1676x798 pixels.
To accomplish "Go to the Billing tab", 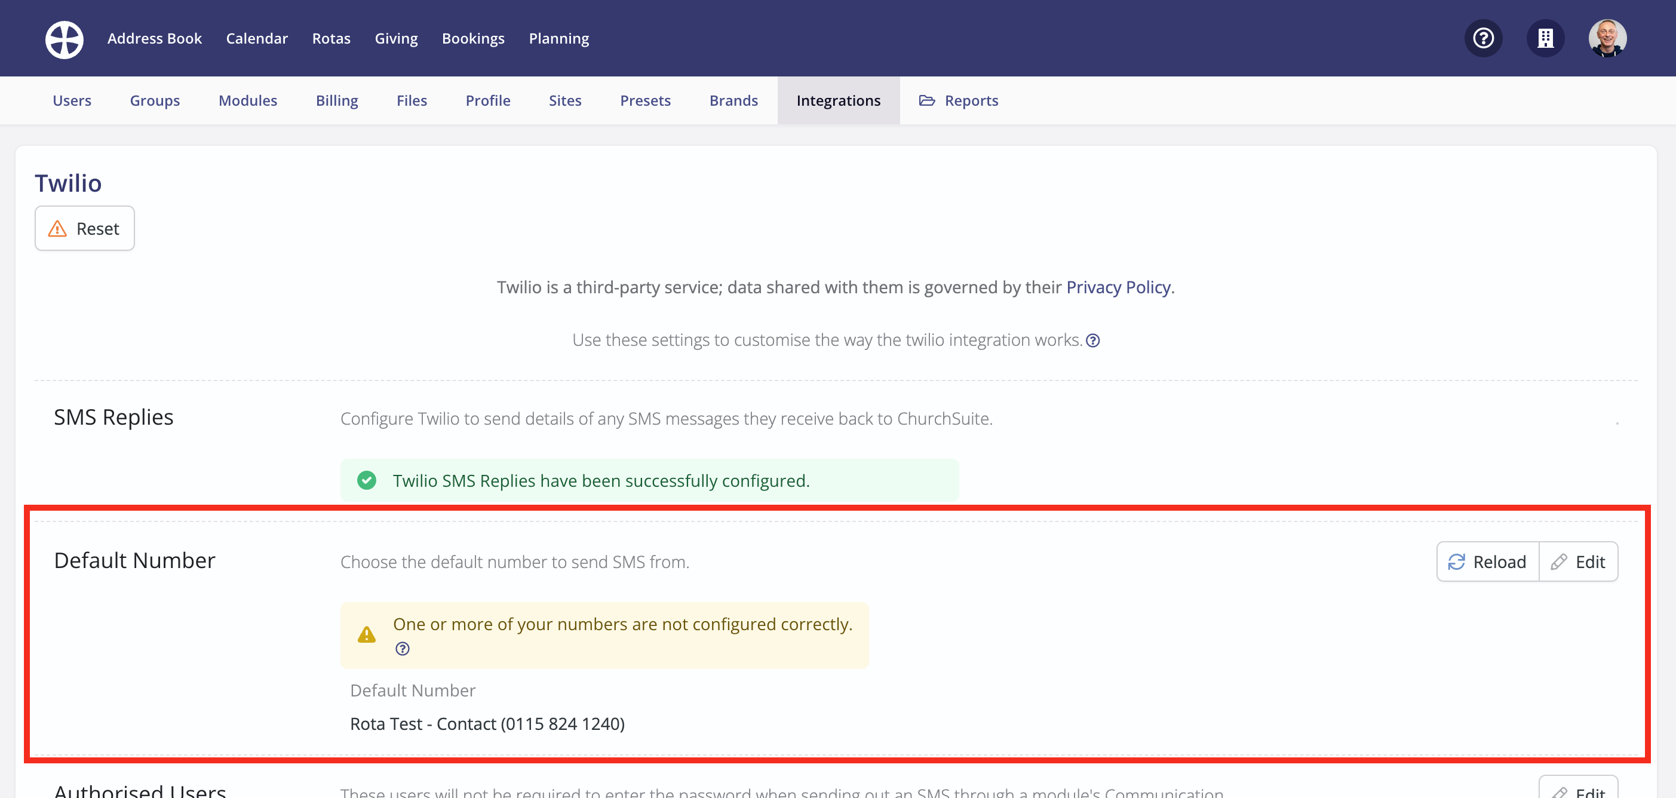I will (x=336, y=100).
